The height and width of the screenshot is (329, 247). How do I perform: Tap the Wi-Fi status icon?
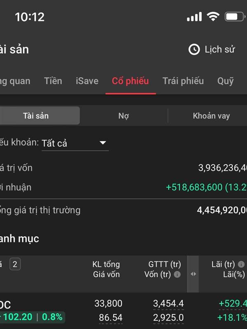point(213,16)
